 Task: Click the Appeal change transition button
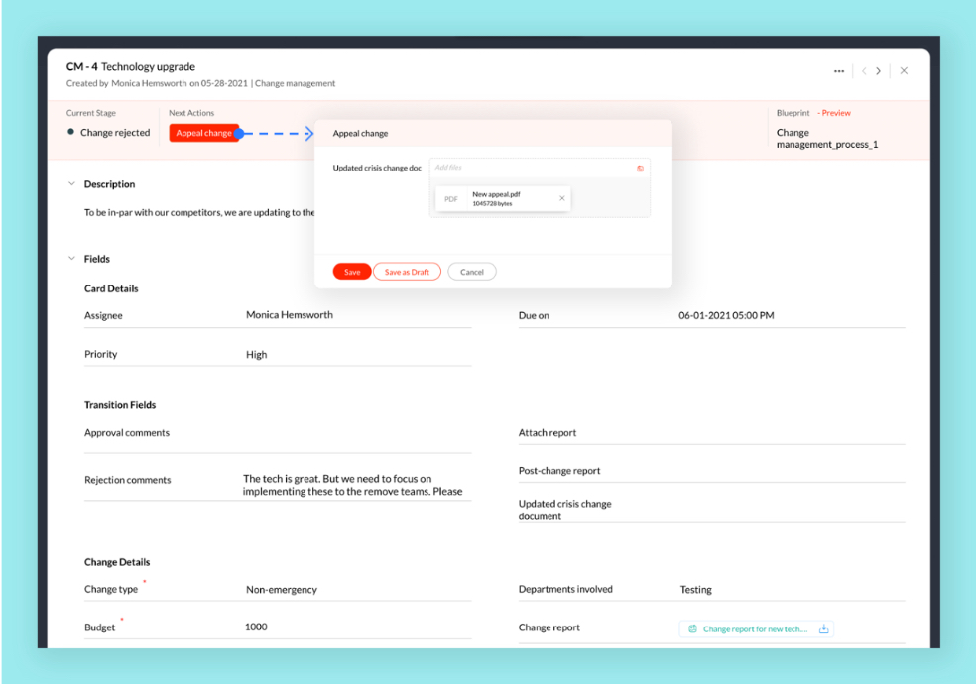point(203,133)
